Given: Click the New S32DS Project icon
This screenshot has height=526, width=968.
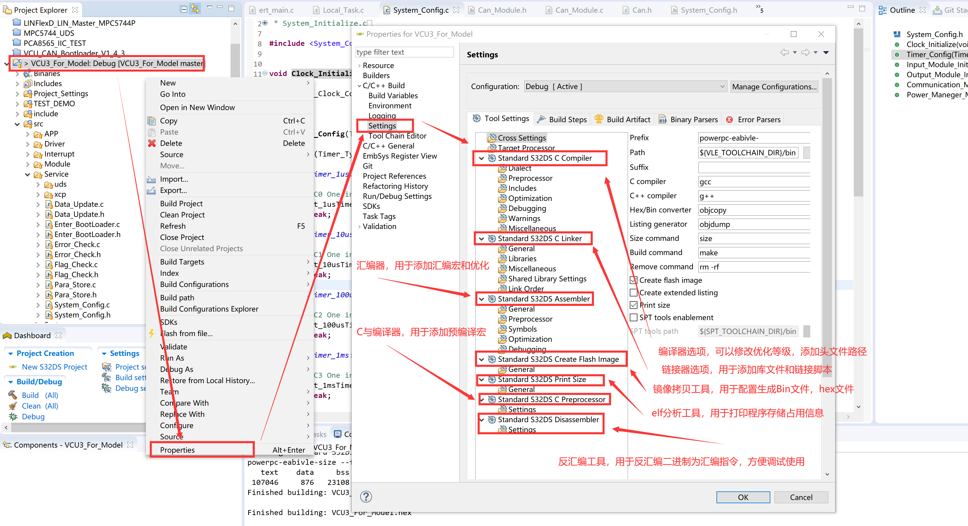Looking at the screenshot, I should (13, 367).
